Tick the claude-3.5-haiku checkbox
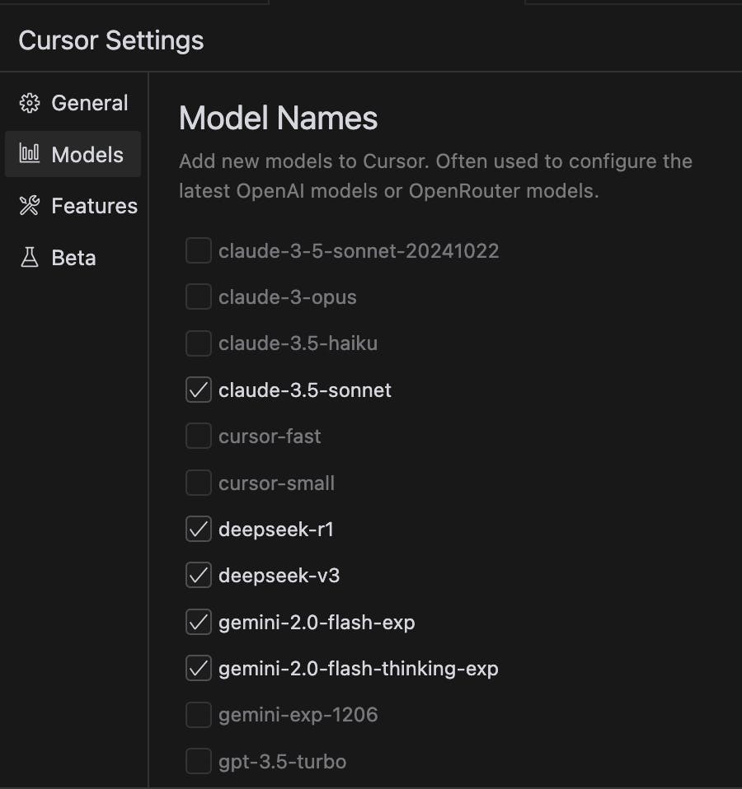Image resolution: width=742 pixels, height=789 pixels. pos(198,343)
